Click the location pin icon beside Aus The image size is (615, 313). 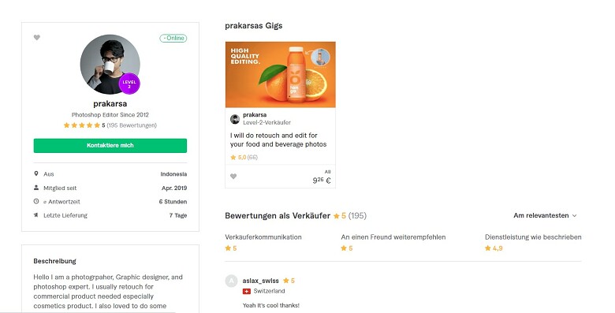tap(36, 173)
